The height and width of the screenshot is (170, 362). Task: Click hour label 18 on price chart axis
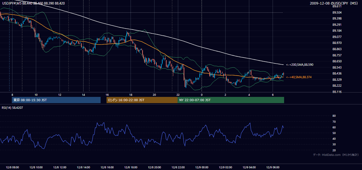pyautogui.click(x=131, y=95)
